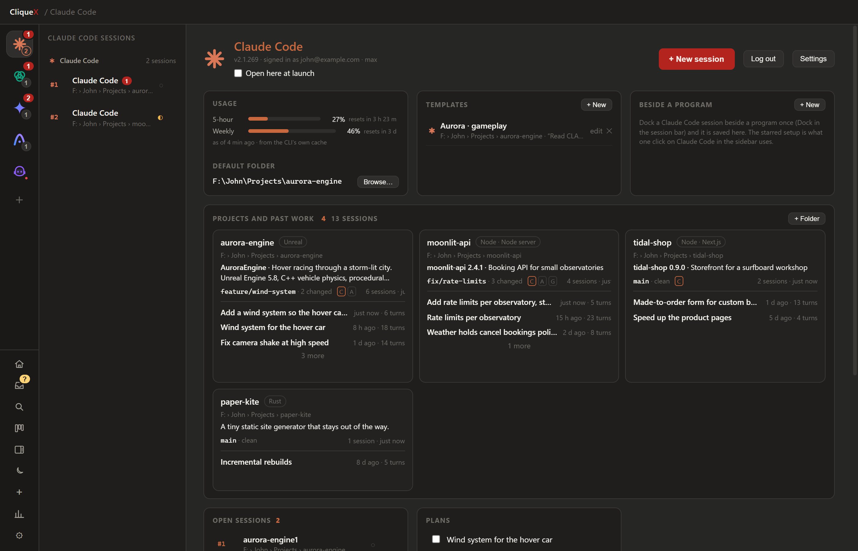Click the fix/rate-limits branch label
Image resolution: width=858 pixels, height=551 pixels.
point(456,281)
